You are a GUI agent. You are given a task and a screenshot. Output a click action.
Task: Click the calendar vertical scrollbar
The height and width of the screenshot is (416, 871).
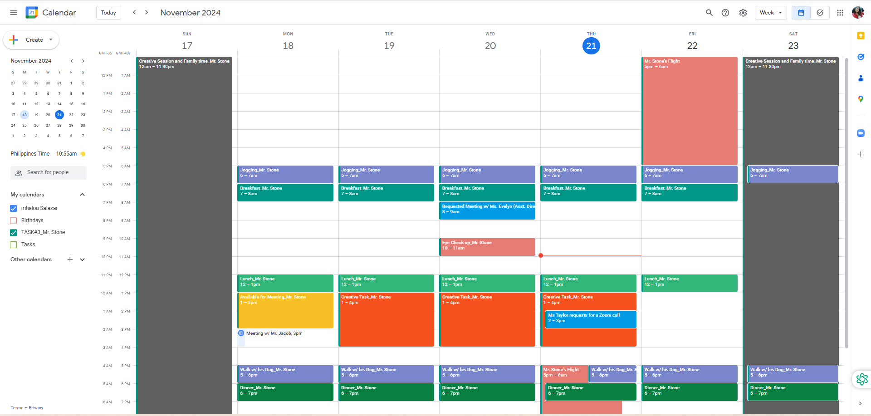pyautogui.click(x=847, y=203)
